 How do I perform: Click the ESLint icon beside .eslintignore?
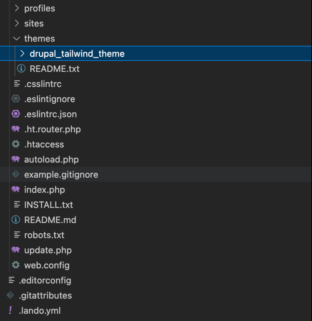click(16, 99)
